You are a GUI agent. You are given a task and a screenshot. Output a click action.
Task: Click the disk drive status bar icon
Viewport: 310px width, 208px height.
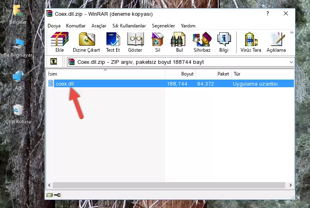coord(50,195)
